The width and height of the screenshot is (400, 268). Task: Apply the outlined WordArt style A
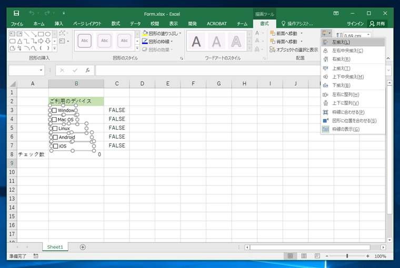click(x=236, y=42)
